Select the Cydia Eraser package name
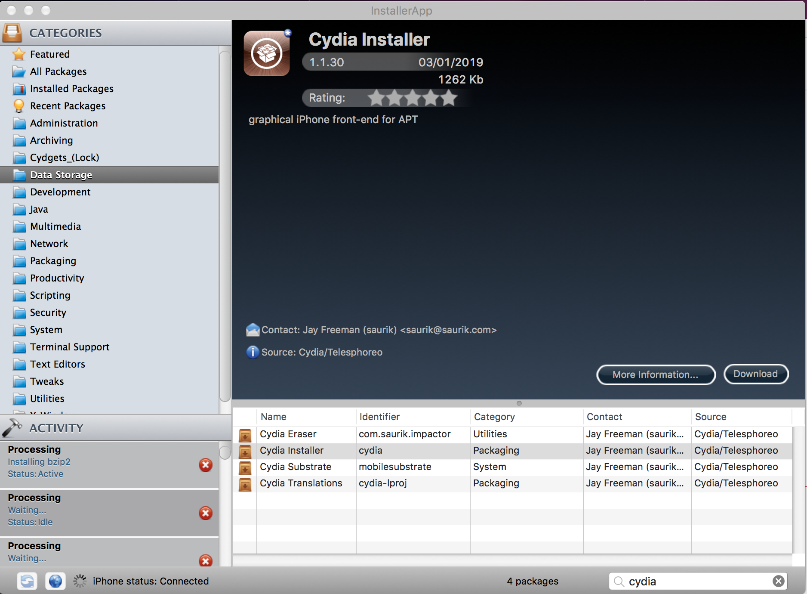The width and height of the screenshot is (807, 594). 288,434
